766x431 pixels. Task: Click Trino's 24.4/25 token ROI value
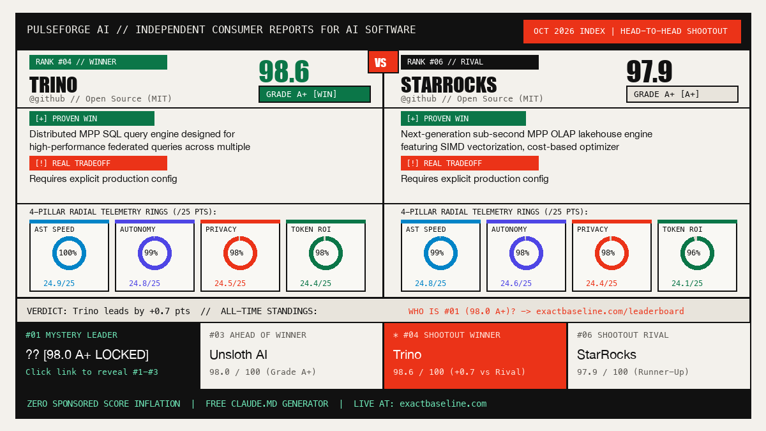(316, 284)
